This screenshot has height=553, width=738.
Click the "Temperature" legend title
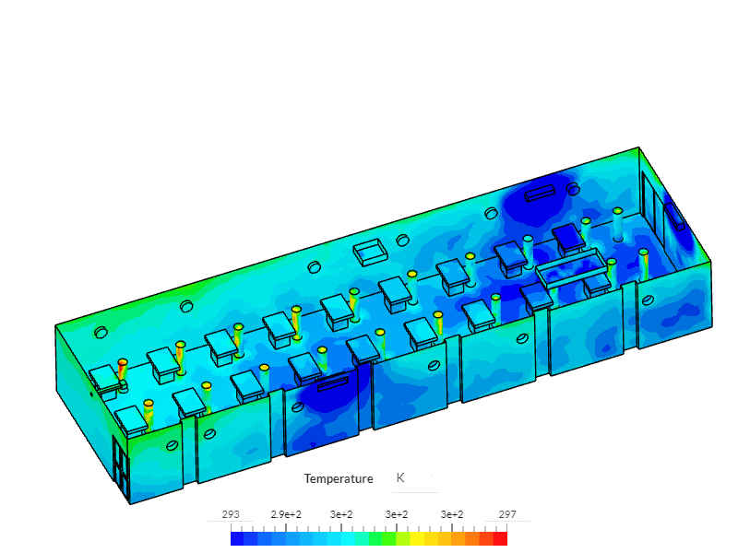339,478
